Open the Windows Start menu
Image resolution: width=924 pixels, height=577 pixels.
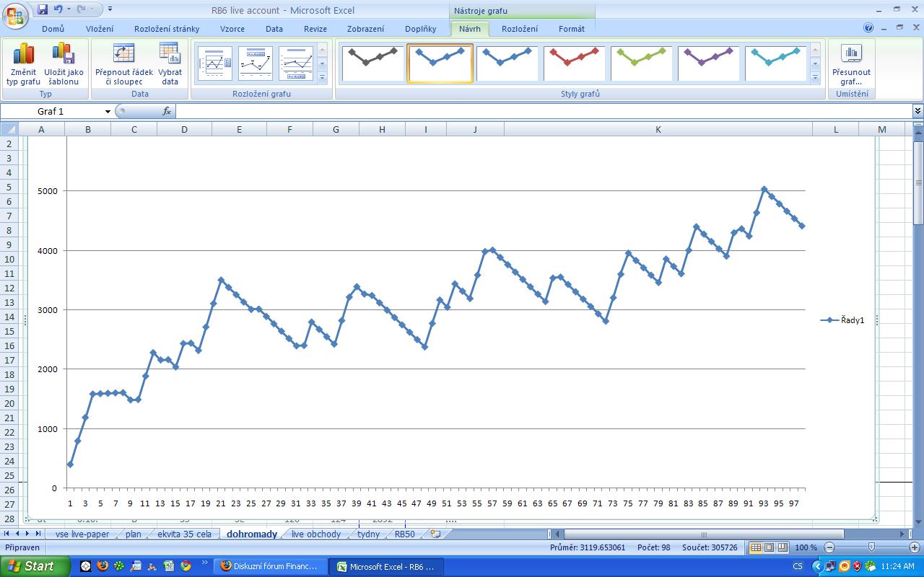coord(35,566)
